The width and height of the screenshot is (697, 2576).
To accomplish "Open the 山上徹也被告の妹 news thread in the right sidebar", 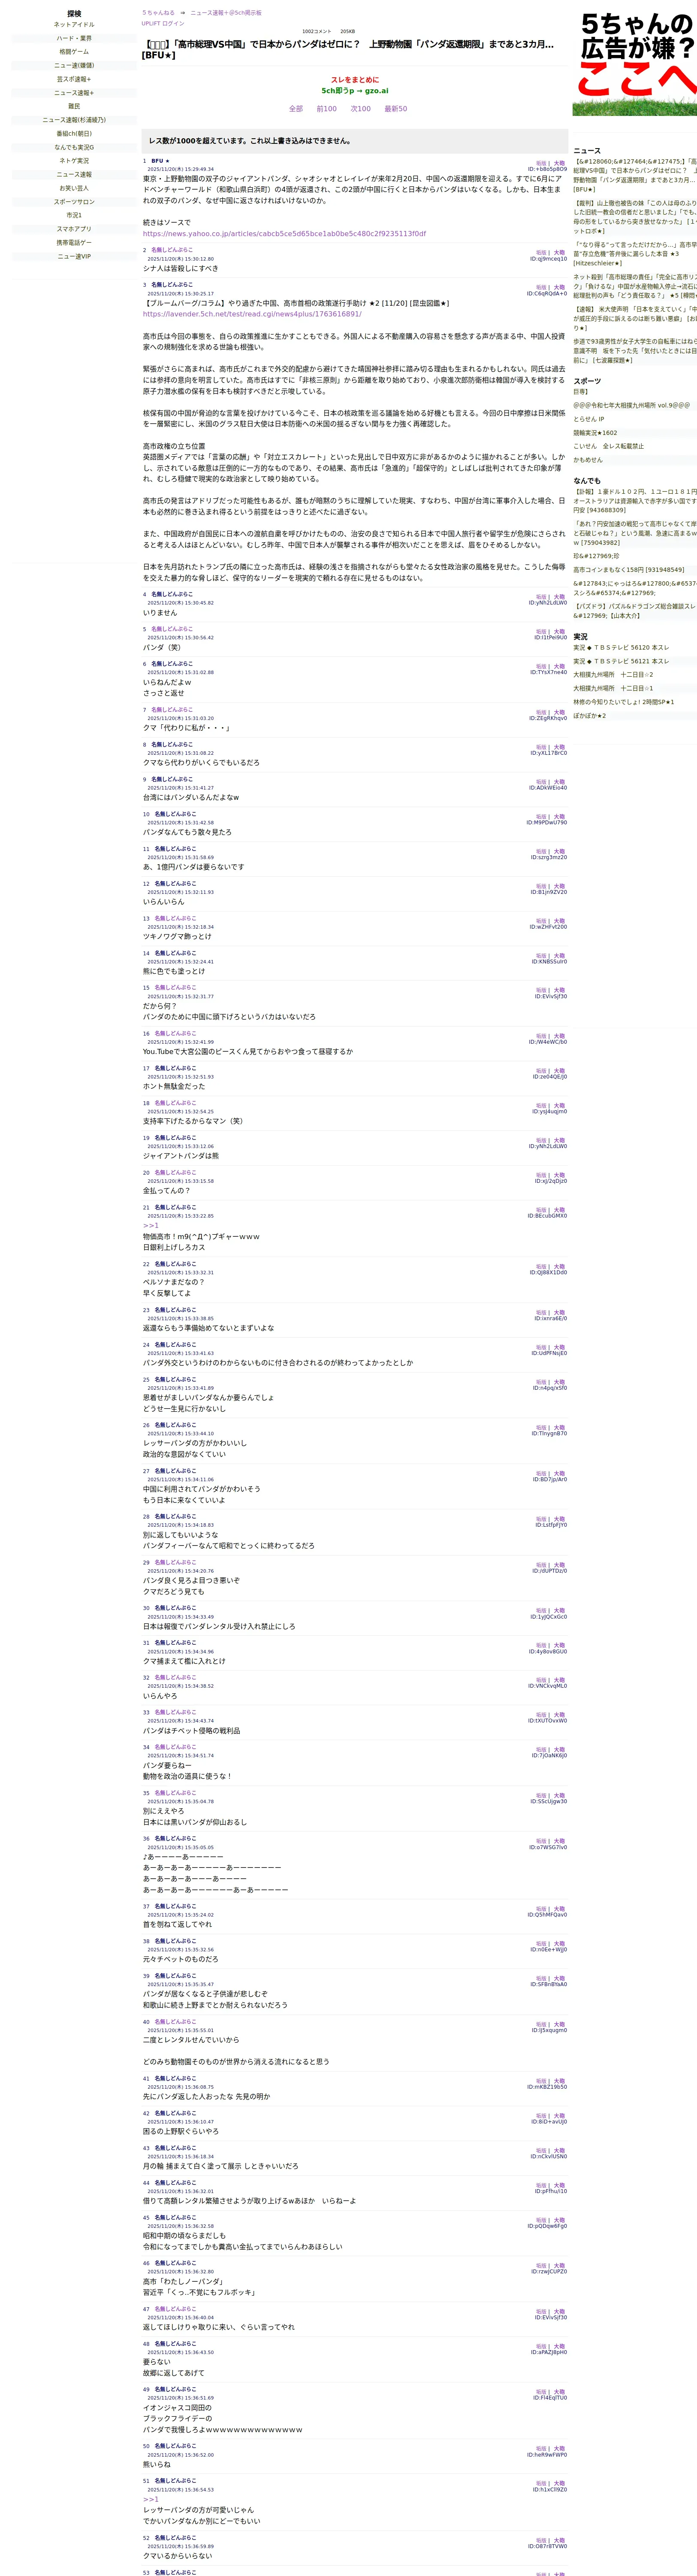I will (635, 216).
